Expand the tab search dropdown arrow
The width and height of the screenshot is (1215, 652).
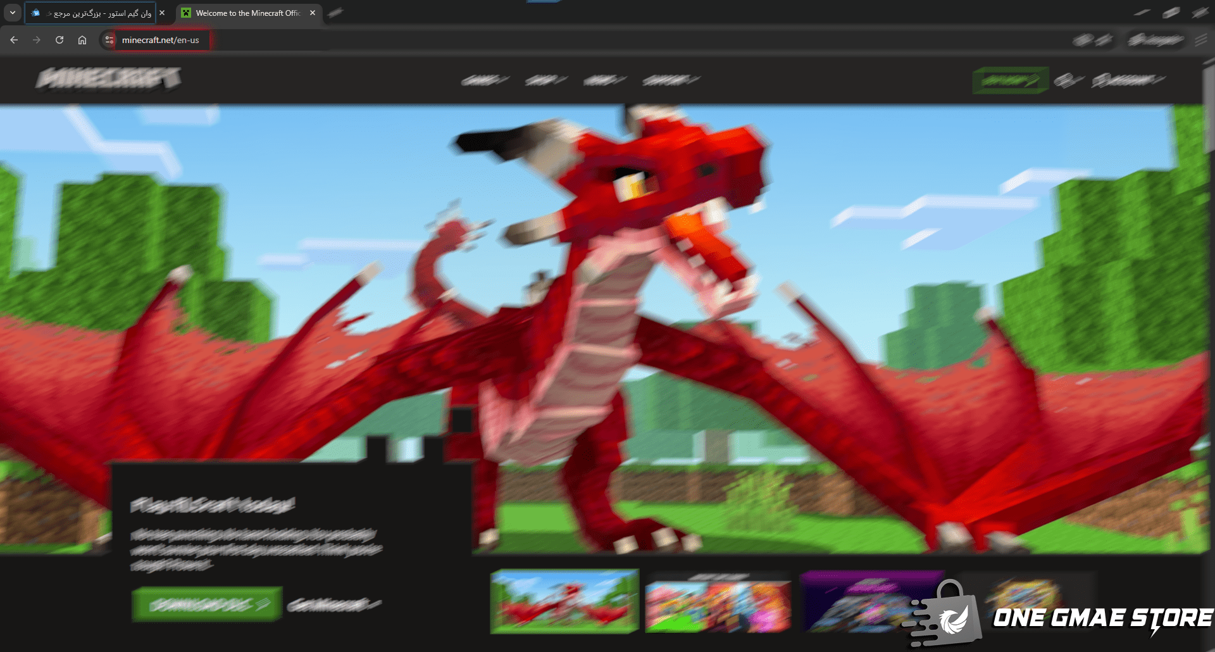pos(12,13)
